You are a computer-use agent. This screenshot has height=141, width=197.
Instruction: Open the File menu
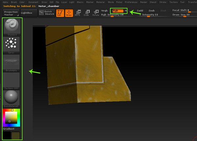pos(57,2)
